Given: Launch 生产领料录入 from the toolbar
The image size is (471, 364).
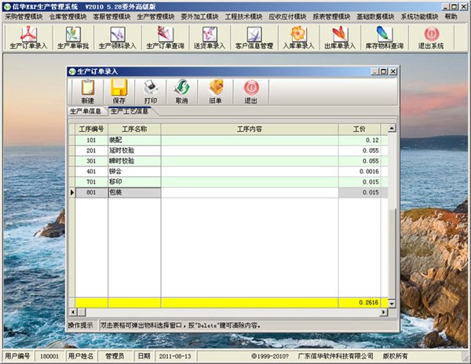Looking at the screenshot, I should [x=118, y=38].
